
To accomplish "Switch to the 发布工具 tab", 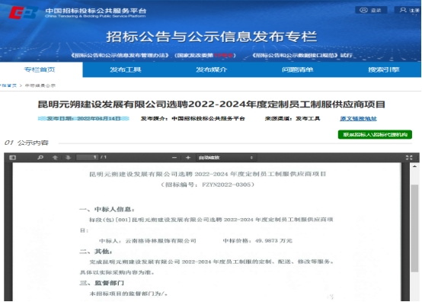I will coord(126,69).
